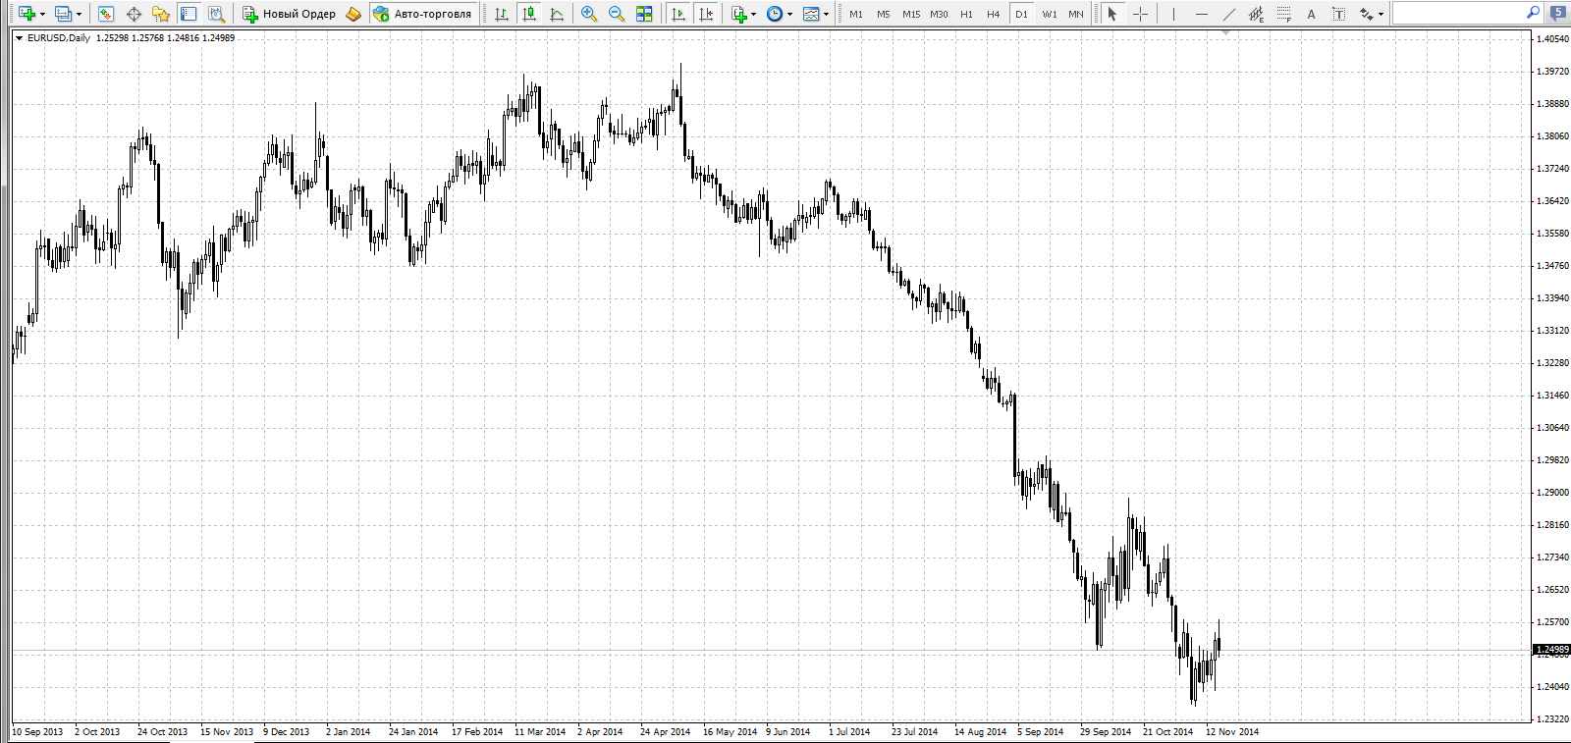Select the M5 timeframe
The width and height of the screenshot is (1571, 743).
(884, 14)
